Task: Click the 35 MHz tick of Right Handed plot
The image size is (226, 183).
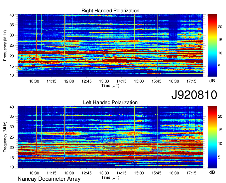Action: (x=12, y=25)
